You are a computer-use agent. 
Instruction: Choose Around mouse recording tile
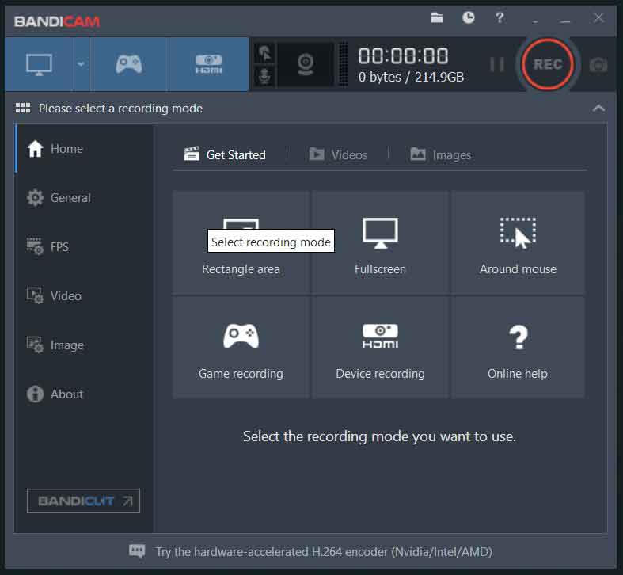tap(518, 242)
